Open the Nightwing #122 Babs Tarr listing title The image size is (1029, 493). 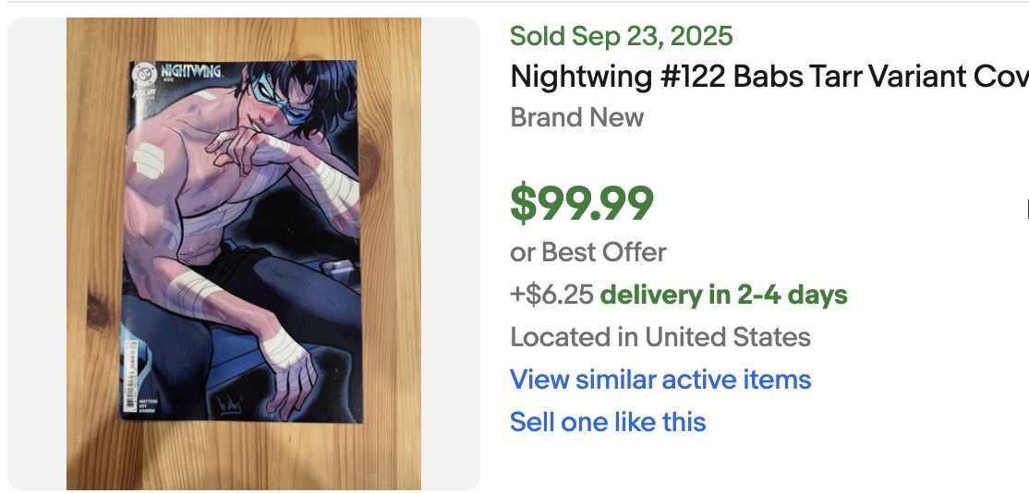coord(769,76)
